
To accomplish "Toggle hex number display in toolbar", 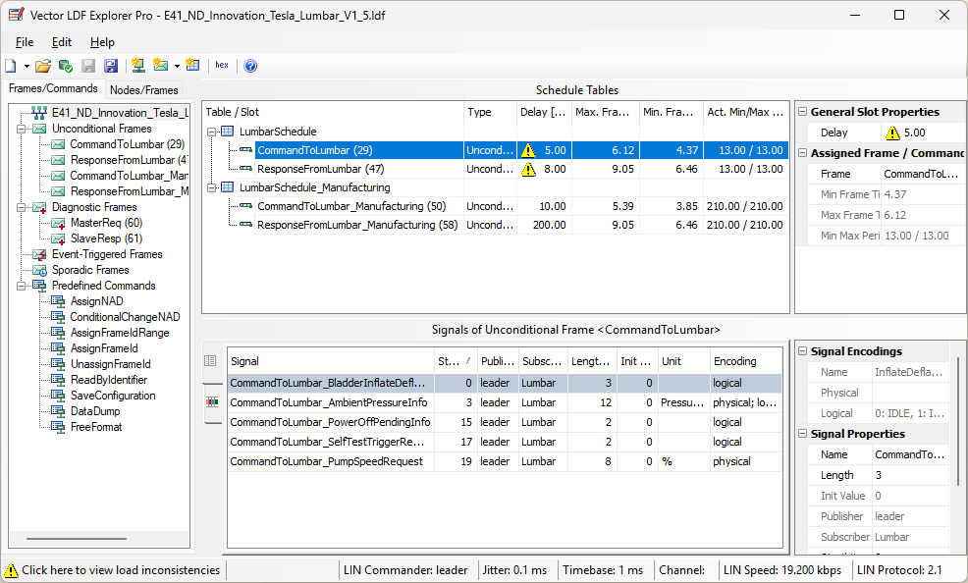I will tap(222, 66).
